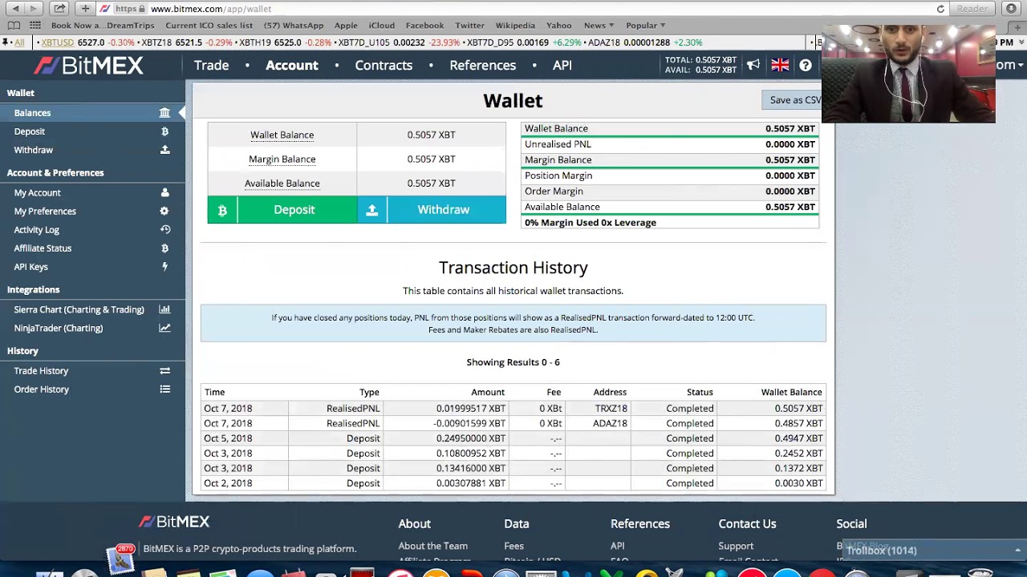
Task: Click the person icon beside My Account
Action: [164, 192]
